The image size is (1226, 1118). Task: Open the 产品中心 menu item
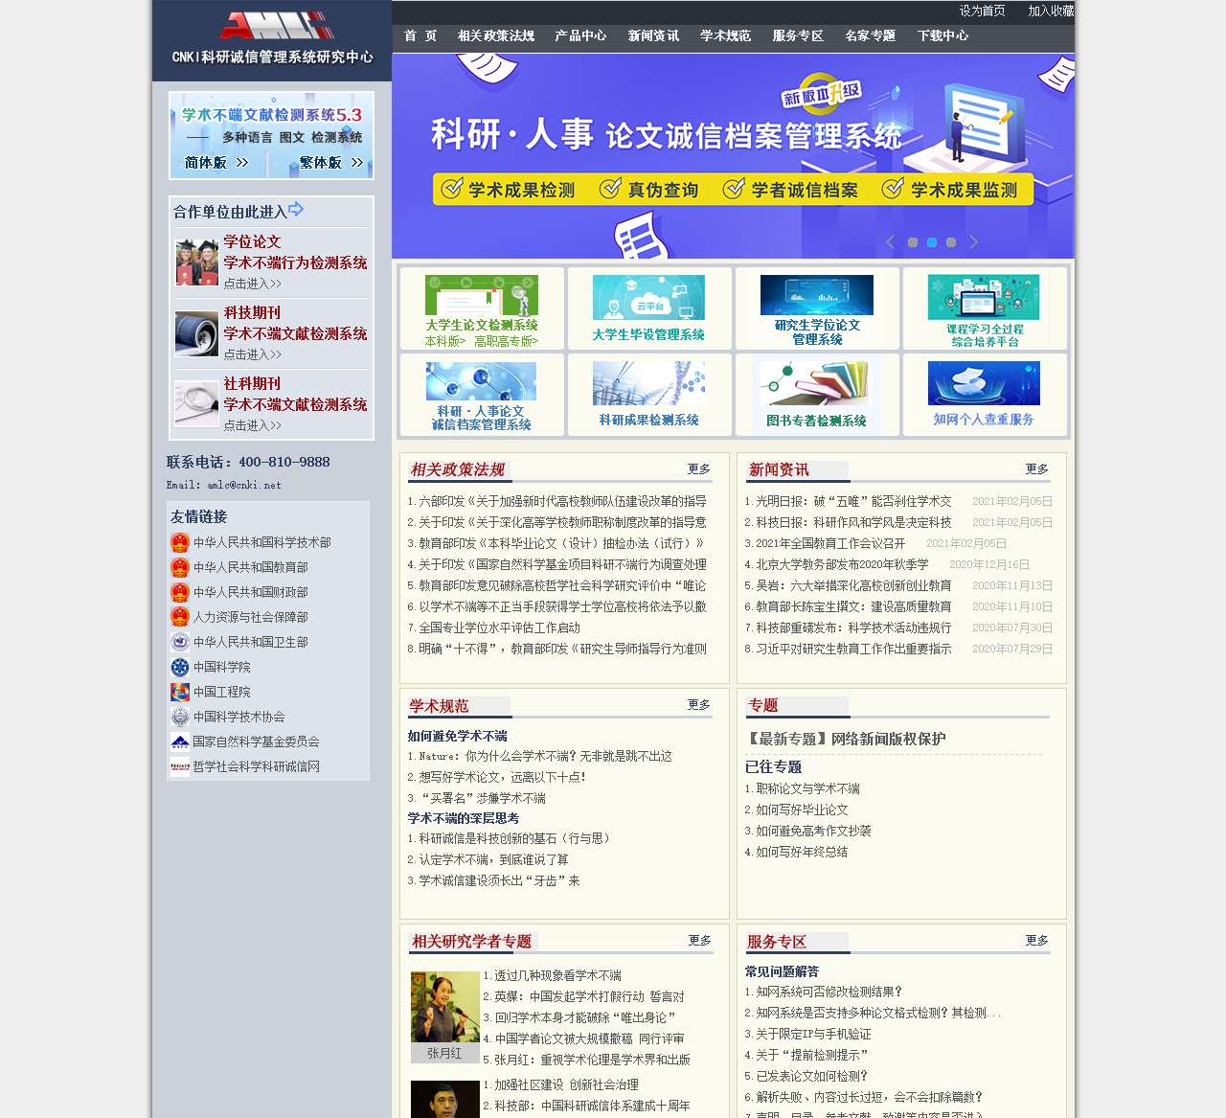(581, 35)
